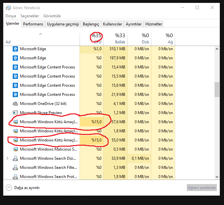Click the 57,6 MB memory cell
This screenshot has width=224, height=205.
coord(115,122)
